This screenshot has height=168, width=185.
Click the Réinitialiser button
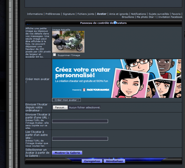(114, 161)
